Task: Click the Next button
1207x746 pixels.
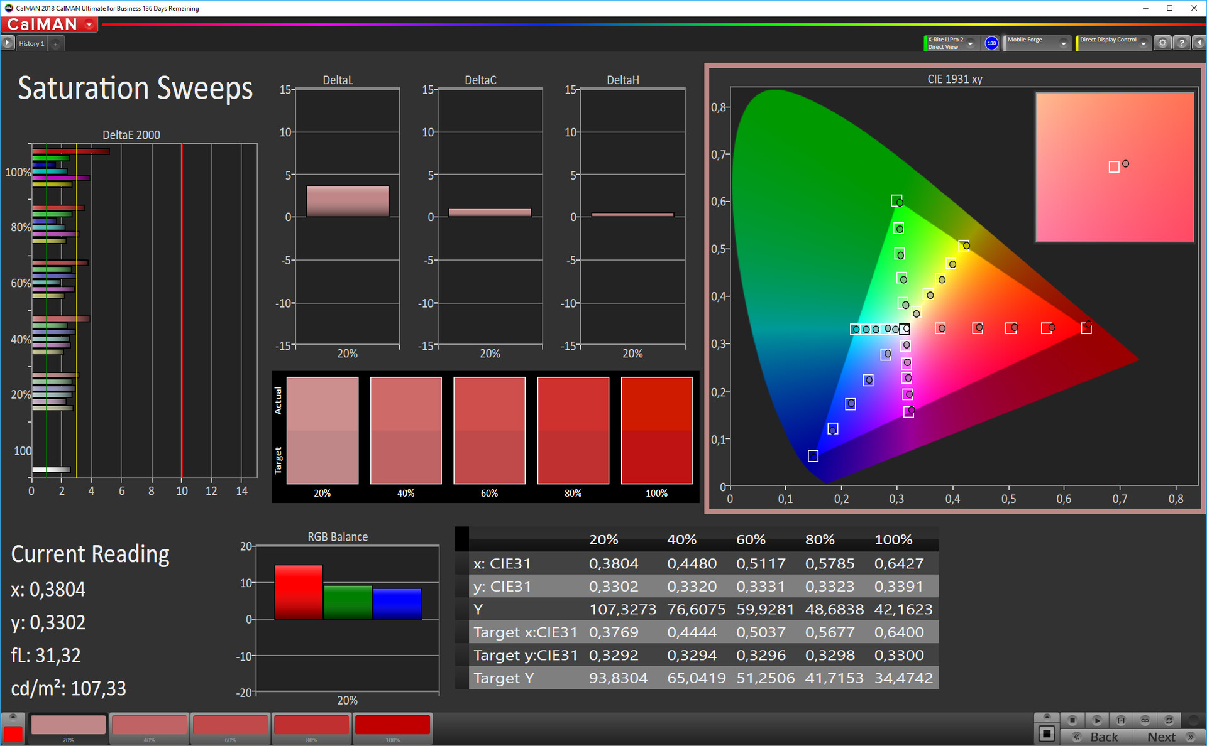Action: (1169, 737)
